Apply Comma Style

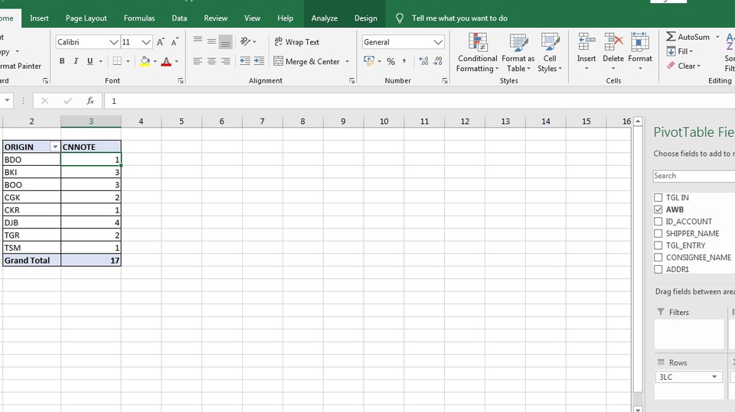404,61
